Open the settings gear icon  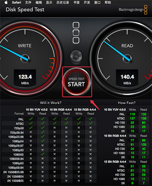click(76, 57)
